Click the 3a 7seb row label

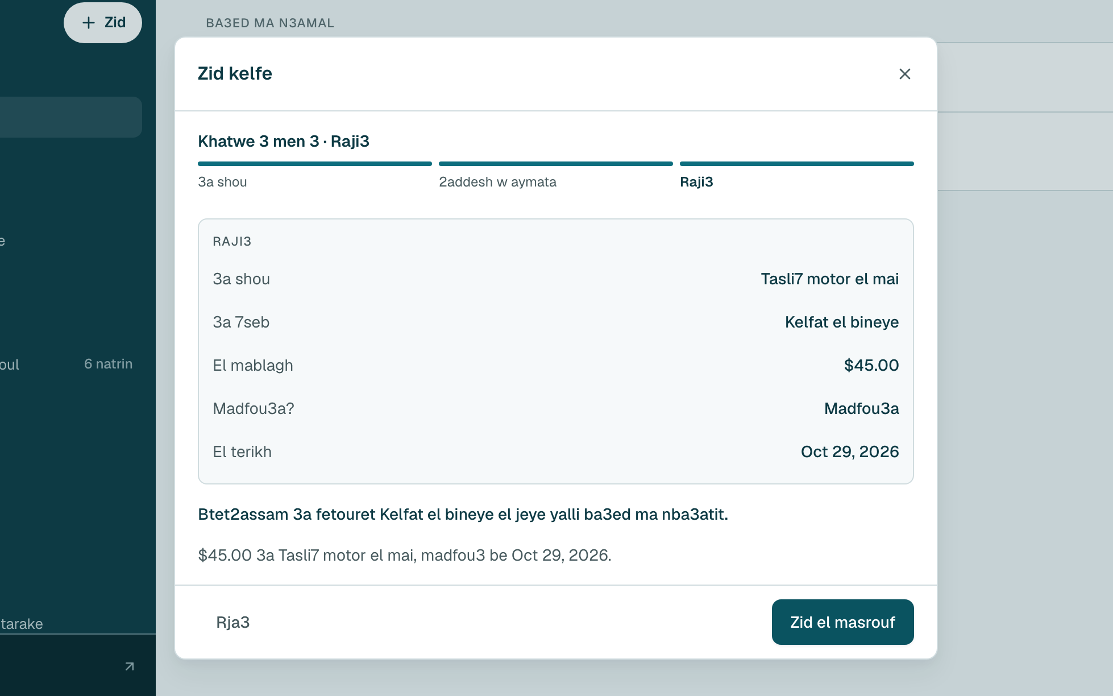click(241, 322)
